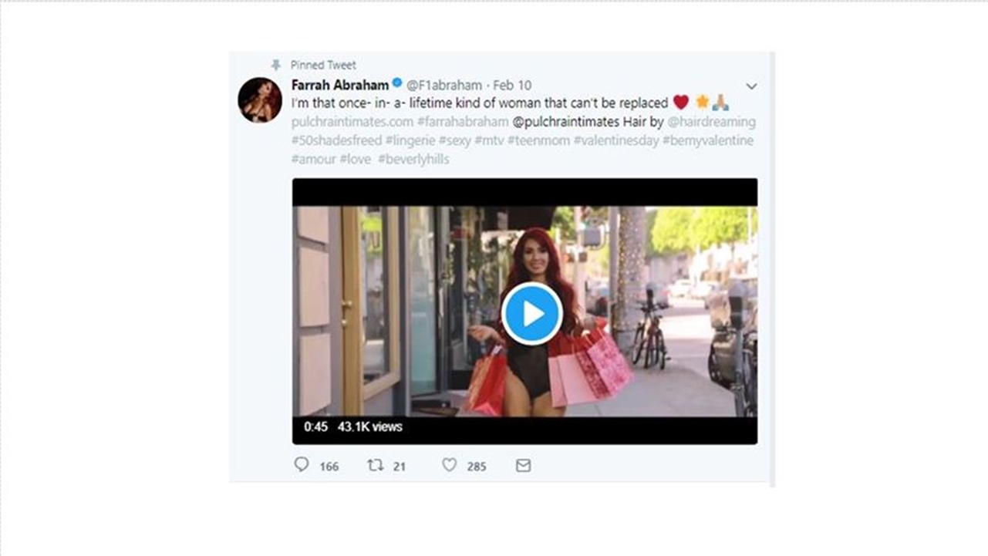Open the Feb 10 tweet timestamp
The width and height of the screenshot is (988, 556).
coord(512,86)
